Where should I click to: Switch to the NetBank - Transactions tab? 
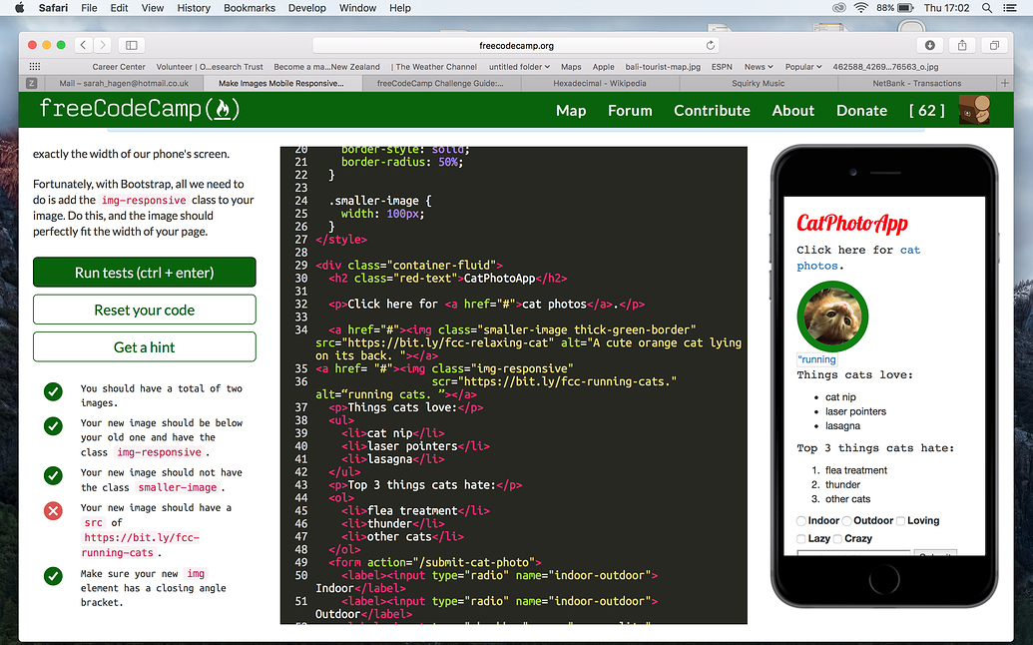coord(917,83)
